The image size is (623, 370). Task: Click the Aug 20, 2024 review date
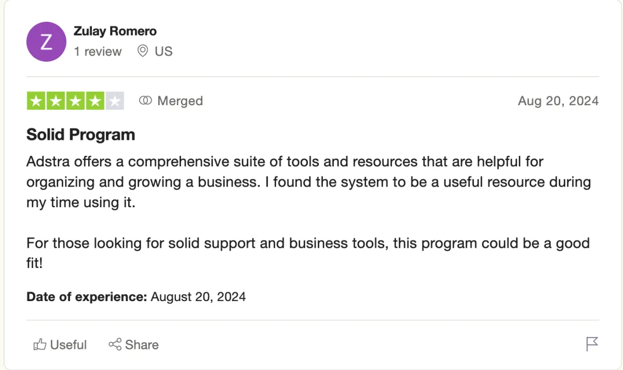coord(558,101)
